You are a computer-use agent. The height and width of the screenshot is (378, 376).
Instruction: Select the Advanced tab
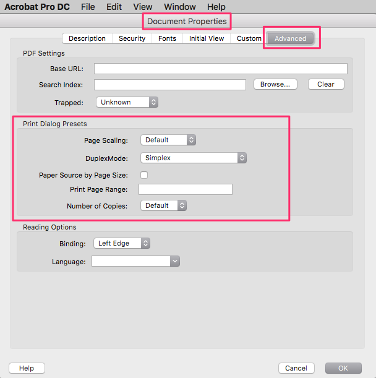click(x=291, y=38)
